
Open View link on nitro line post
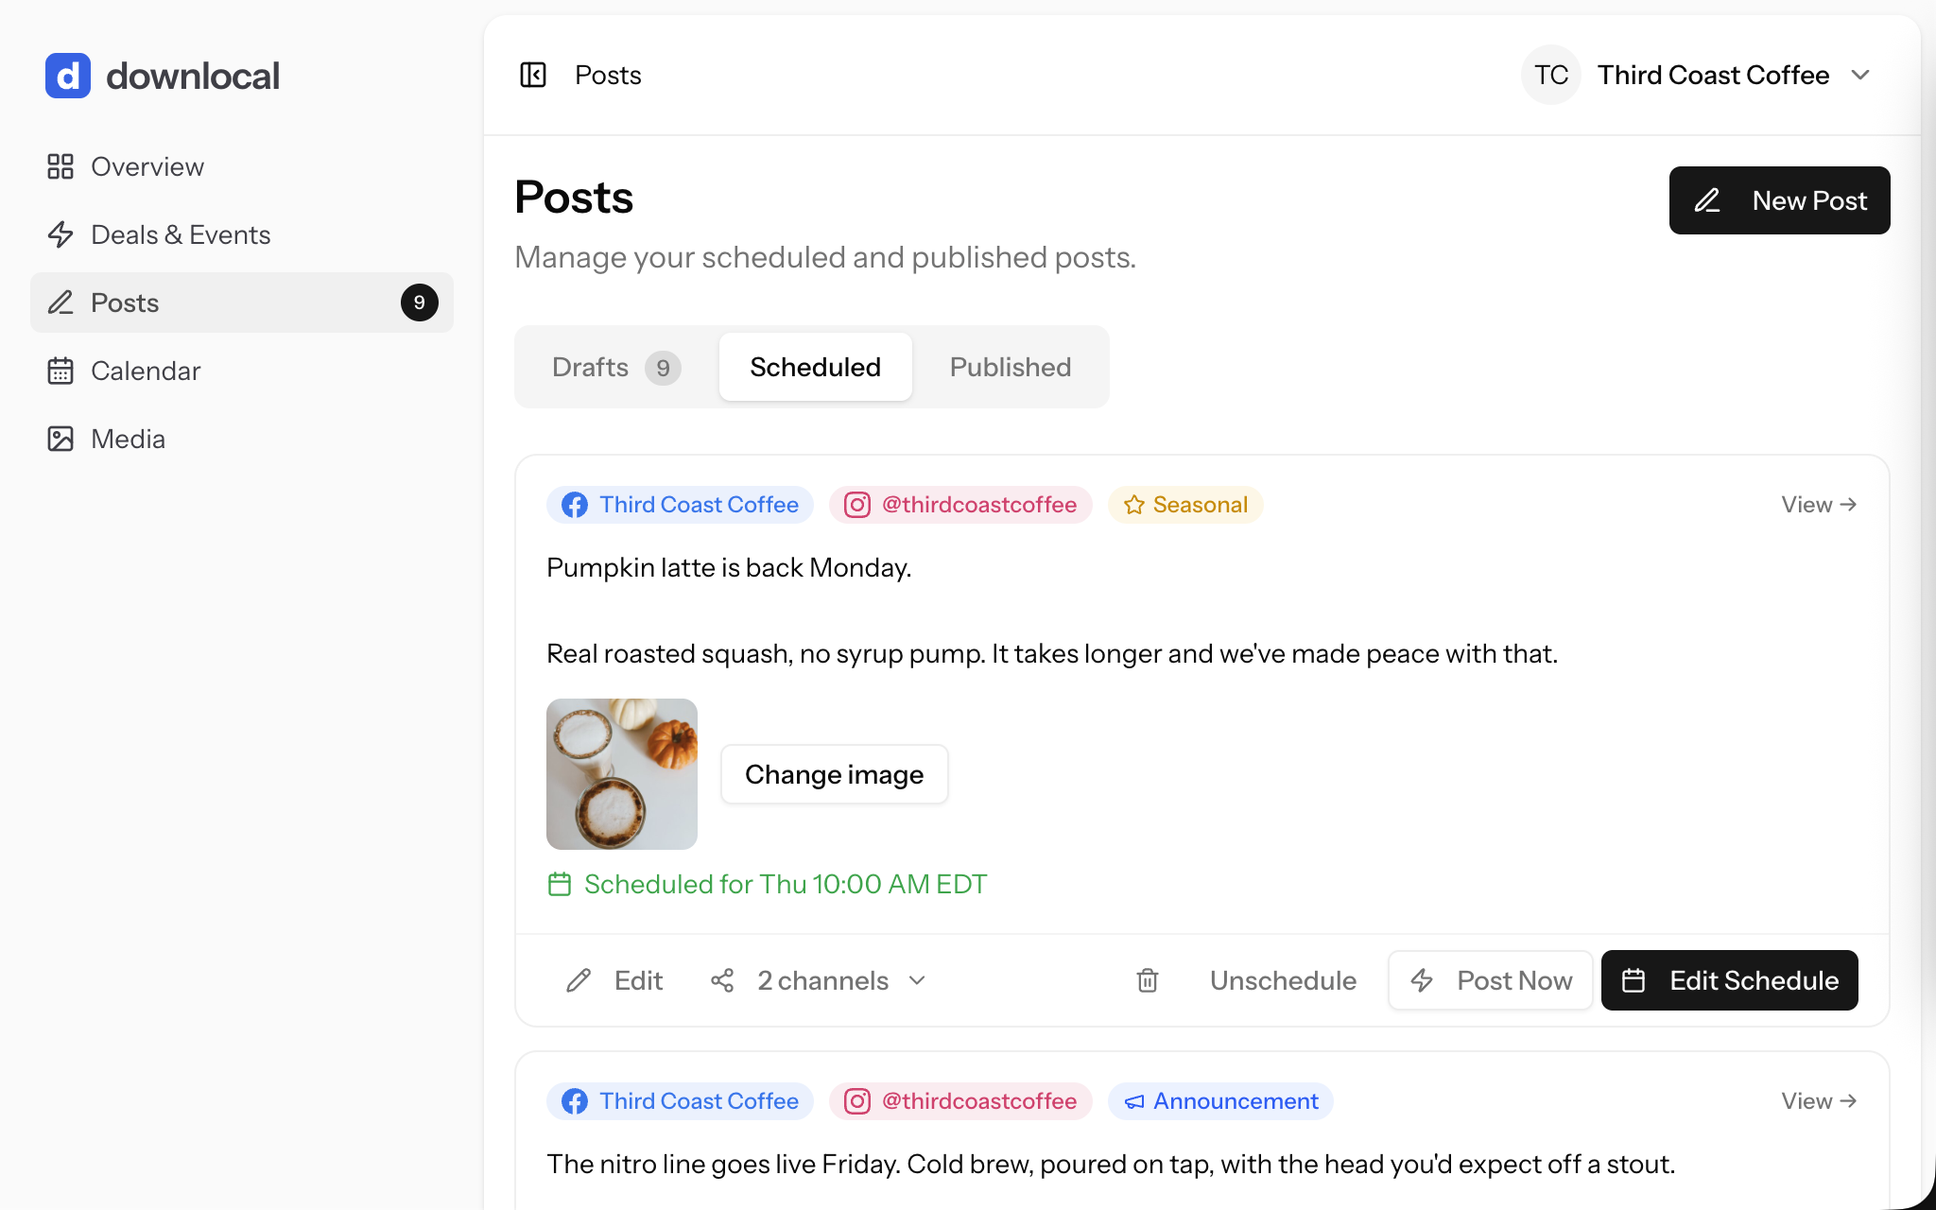point(1819,1101)
